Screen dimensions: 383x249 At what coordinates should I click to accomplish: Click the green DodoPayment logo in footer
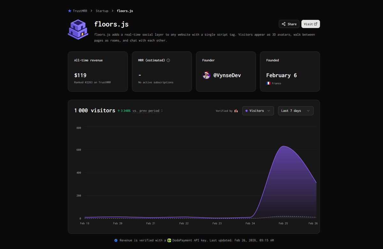(x=169, y=240)
